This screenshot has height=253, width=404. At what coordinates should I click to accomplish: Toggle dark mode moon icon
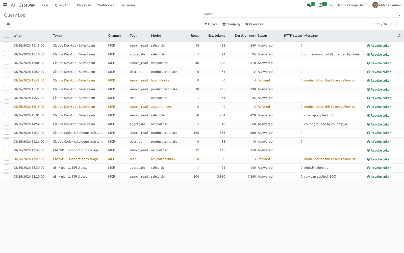331,5
